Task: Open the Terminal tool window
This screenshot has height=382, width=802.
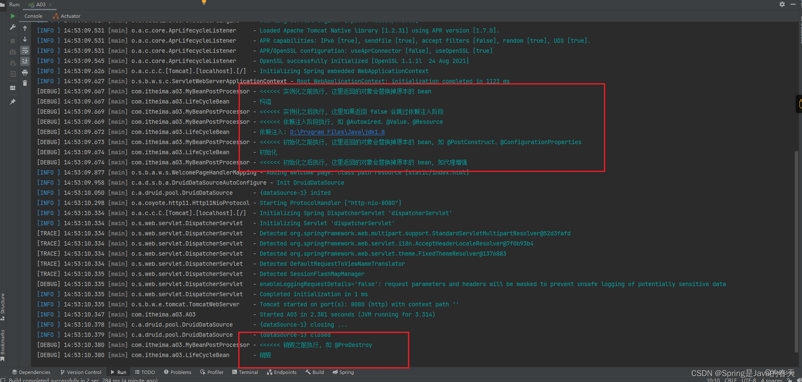Action: (x=245, y=372)
